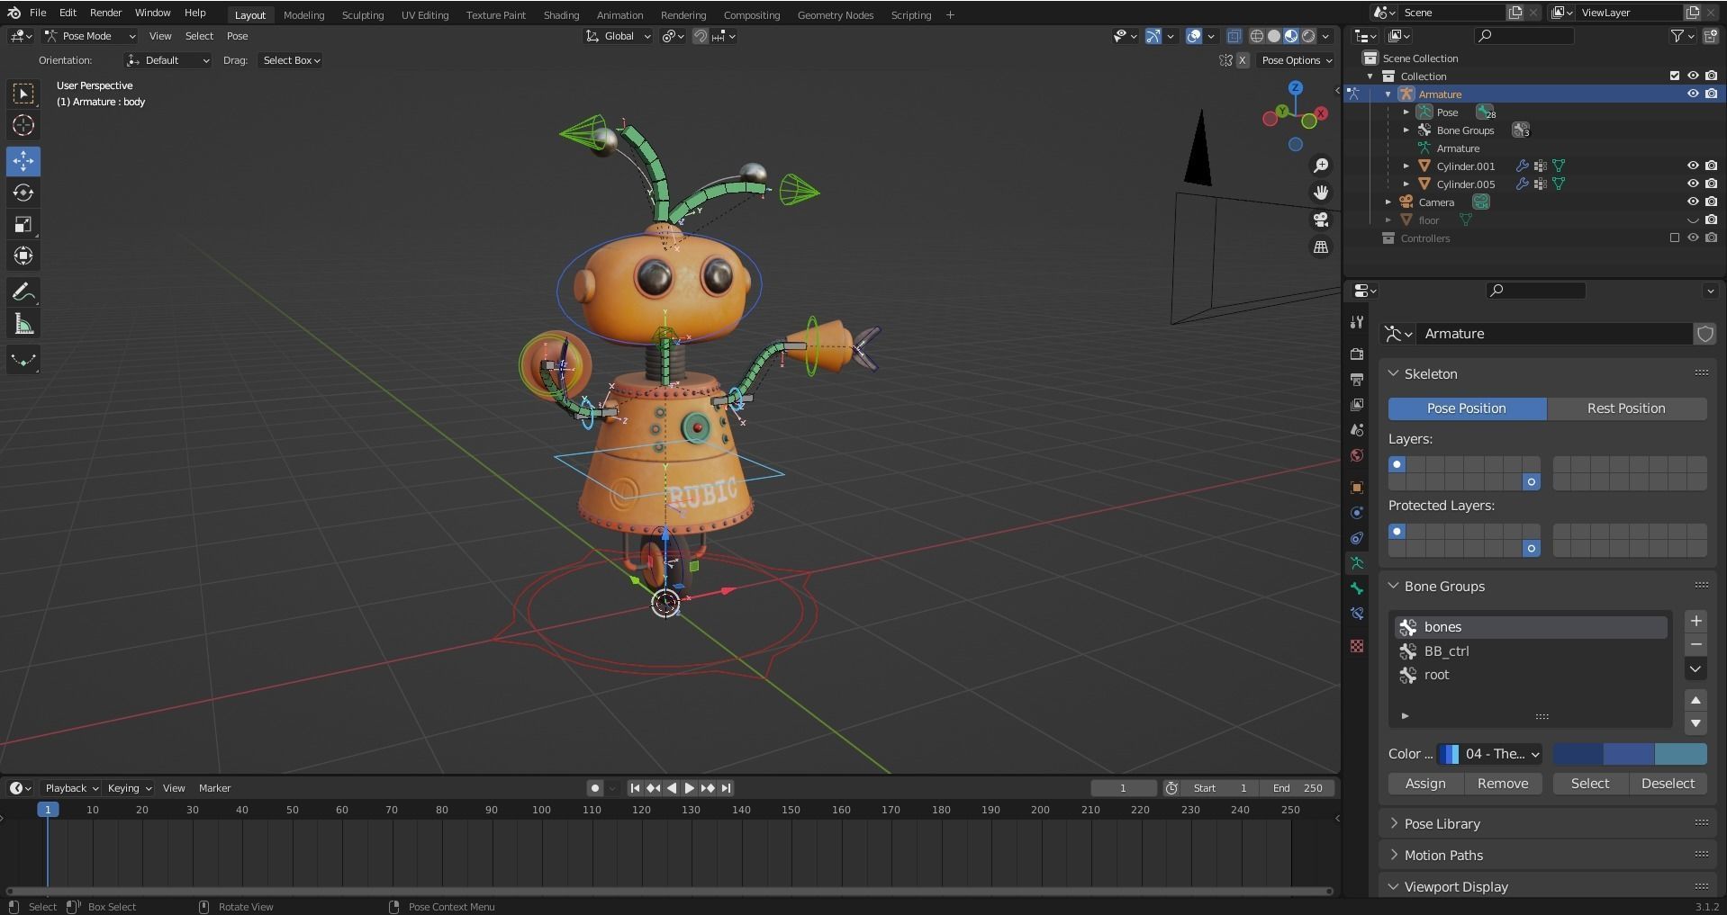Click the zoom magnifier viewport icon
This screenshot has height=915, width=1727.
pos(1321,166)
